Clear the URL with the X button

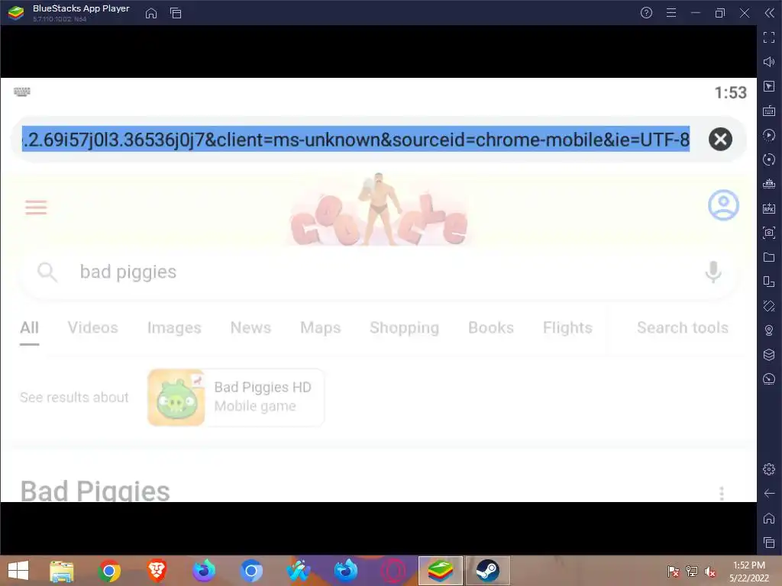coord(720,139)
